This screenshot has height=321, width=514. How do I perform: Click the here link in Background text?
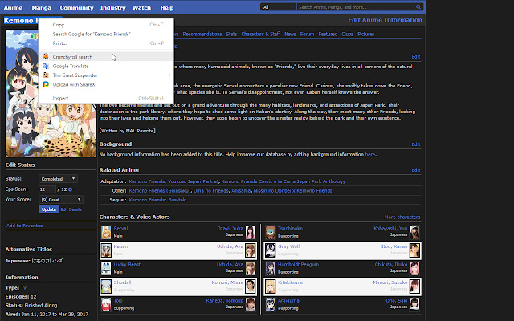[370, 155]
